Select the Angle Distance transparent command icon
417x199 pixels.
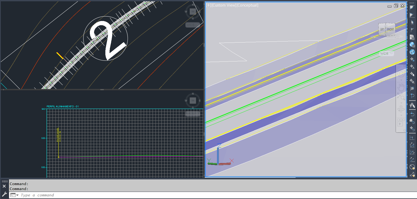tap(412, 8)
